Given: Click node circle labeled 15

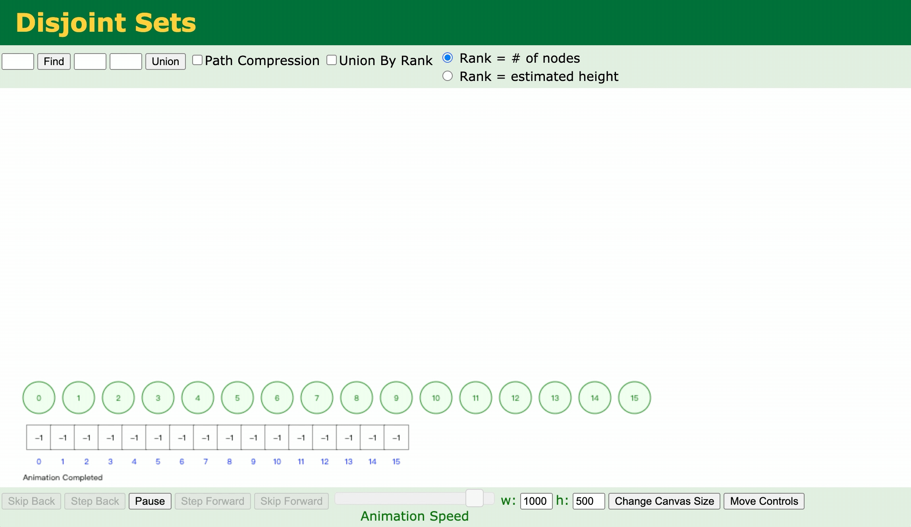Looking at the screenshot, I should (x=635, y=398).
